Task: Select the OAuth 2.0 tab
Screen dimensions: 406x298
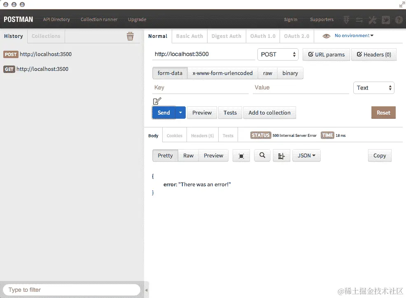Action: [296, 36]
